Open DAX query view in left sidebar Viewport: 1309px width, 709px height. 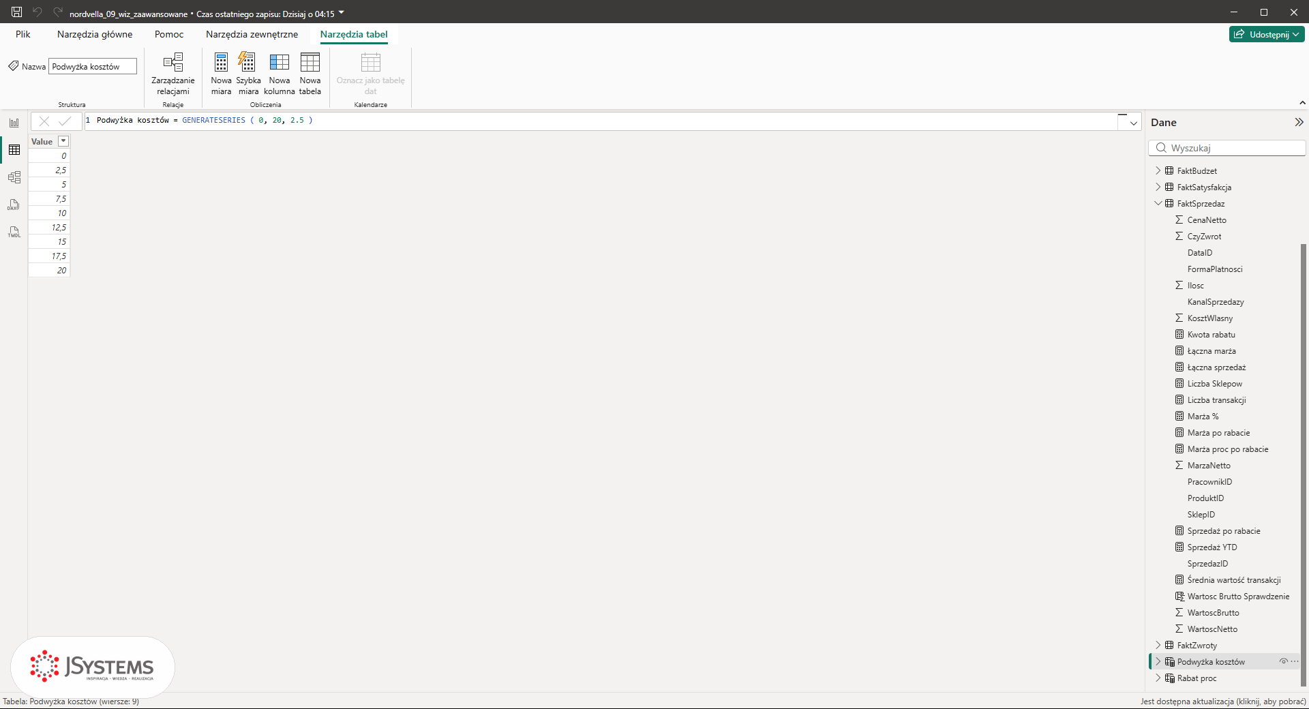[x=14, y=205]
